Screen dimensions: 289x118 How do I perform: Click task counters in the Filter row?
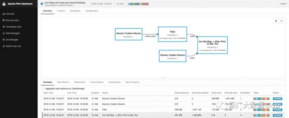[x=261, y=110]
